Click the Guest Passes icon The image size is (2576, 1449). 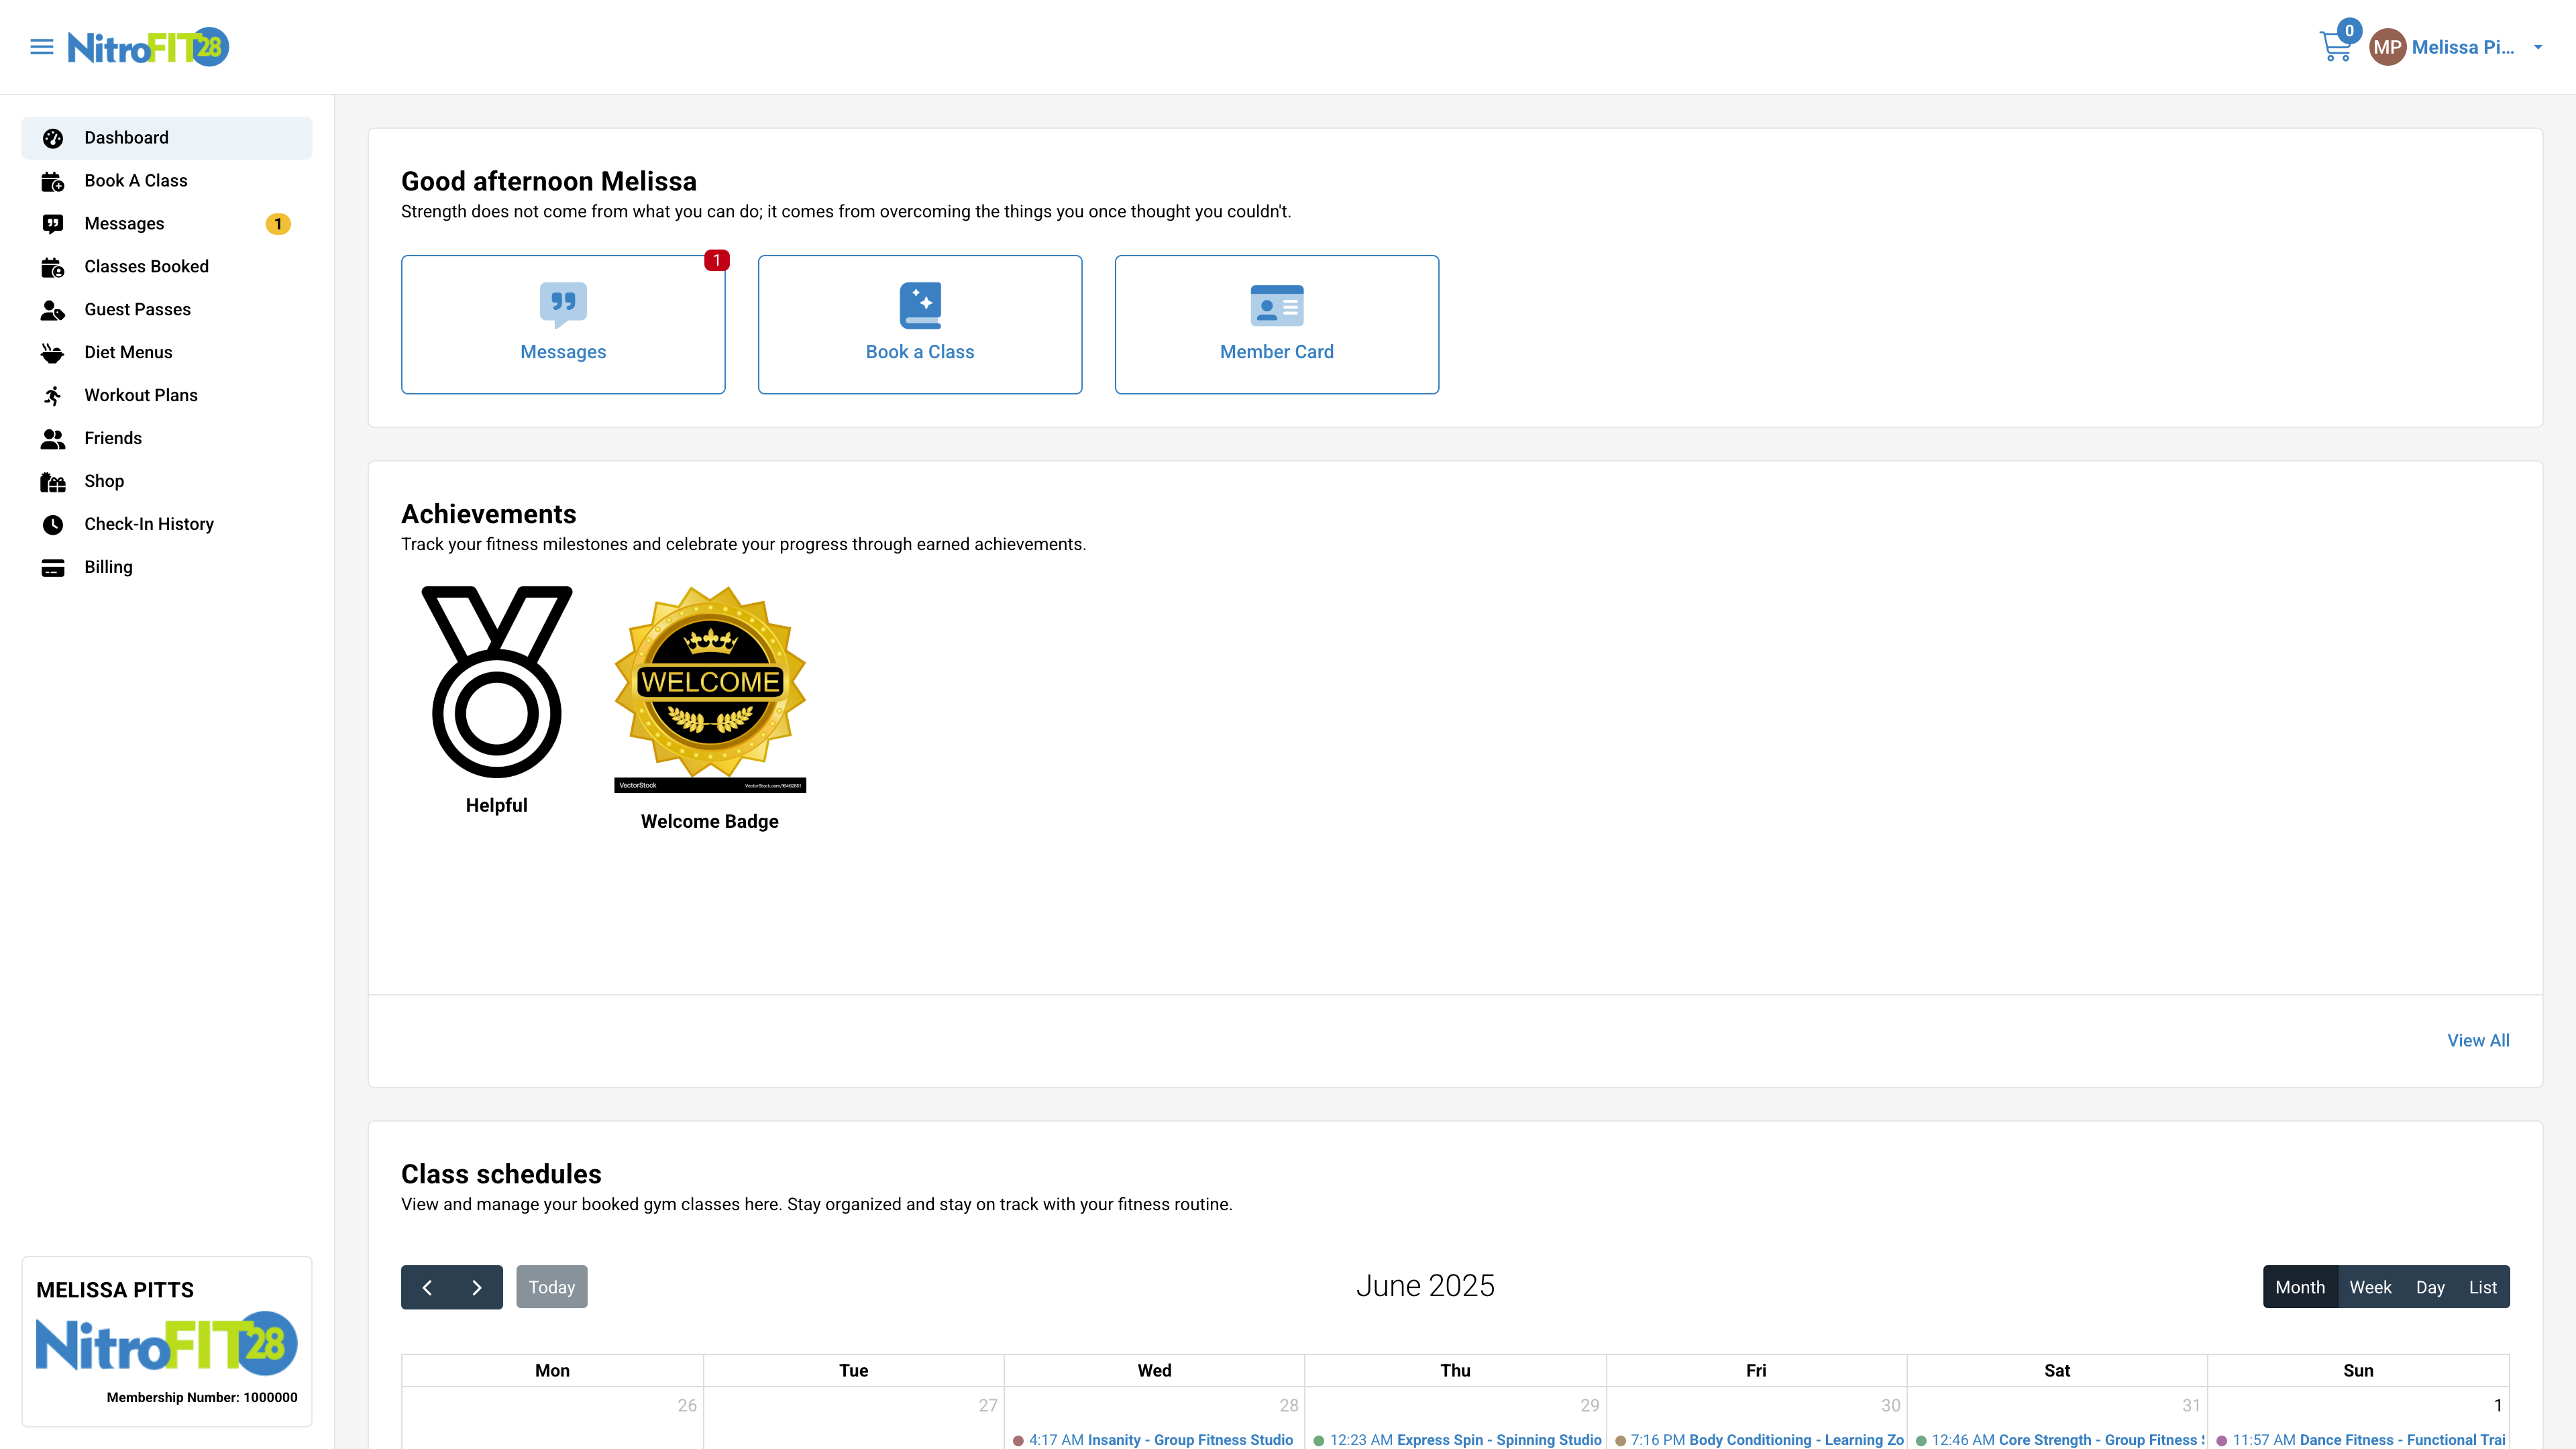53,309
